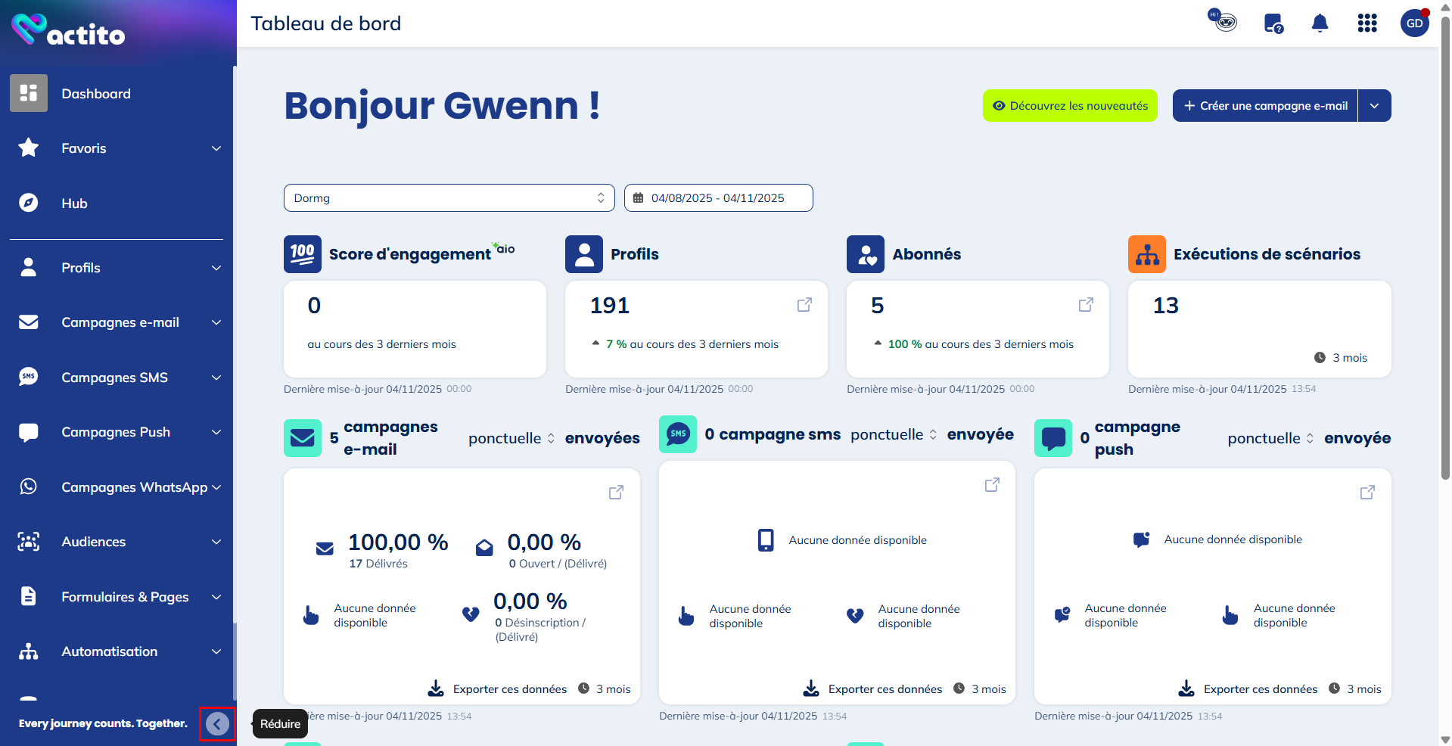Open the notifications bell
The width and height of the screenshot is (1452, 746).
(1320, 23)
